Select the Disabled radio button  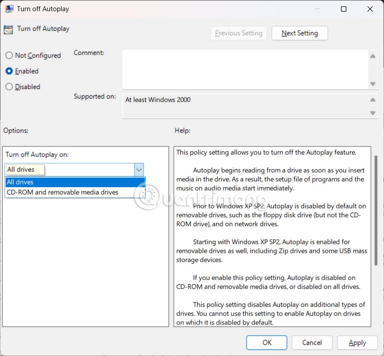click(x=9, y=87)
